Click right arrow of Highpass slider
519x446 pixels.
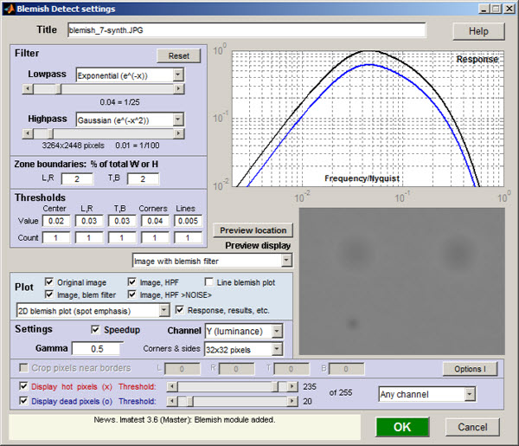tap(178, 133)
